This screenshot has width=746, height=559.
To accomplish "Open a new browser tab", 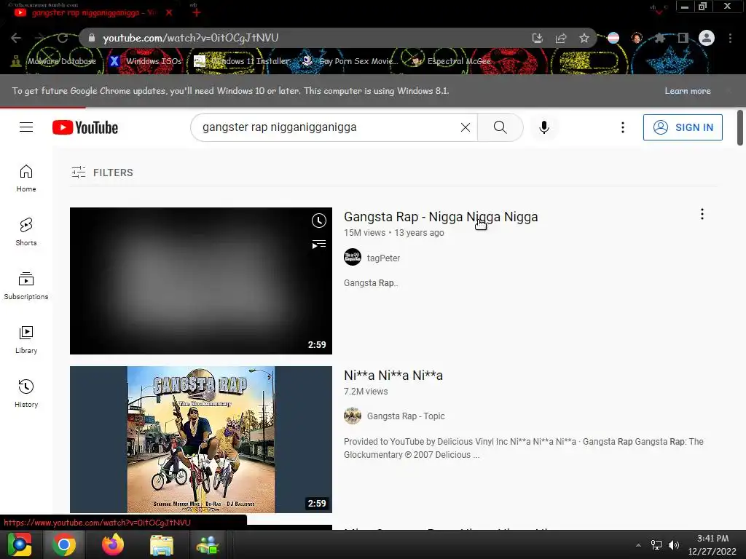I will pos(197,13).
